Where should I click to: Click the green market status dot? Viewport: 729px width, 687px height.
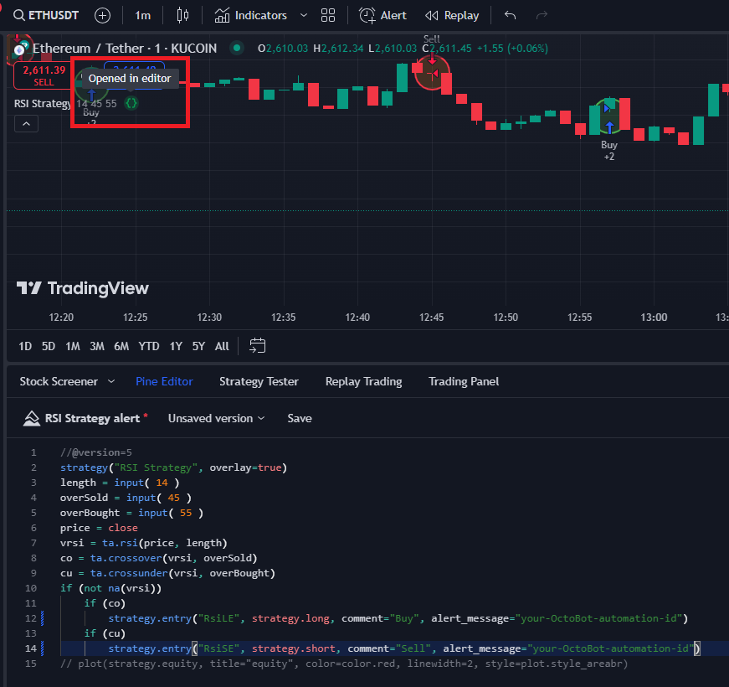237,48
